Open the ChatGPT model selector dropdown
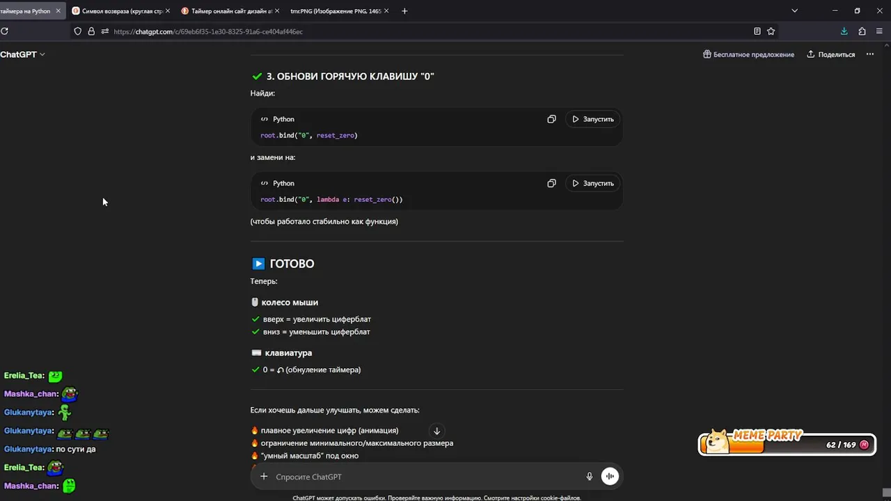 pos(22,54)
